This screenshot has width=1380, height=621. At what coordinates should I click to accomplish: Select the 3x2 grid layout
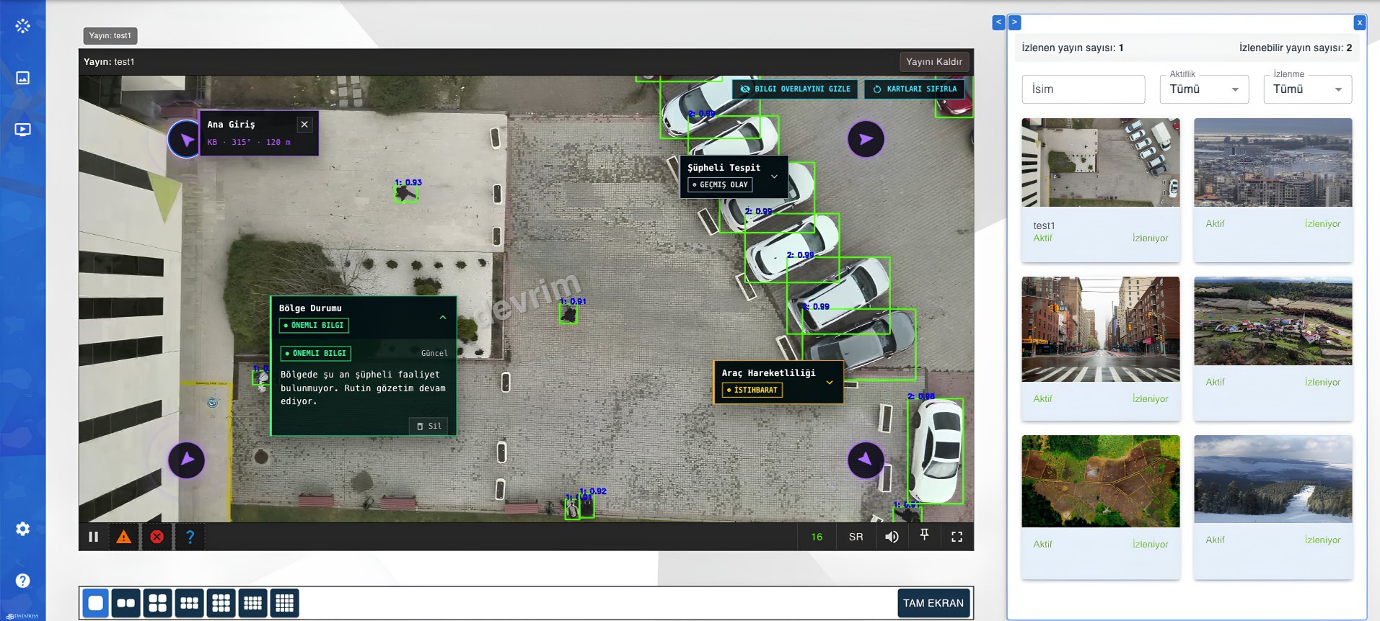pyautogui.click(x=190, y=603)
